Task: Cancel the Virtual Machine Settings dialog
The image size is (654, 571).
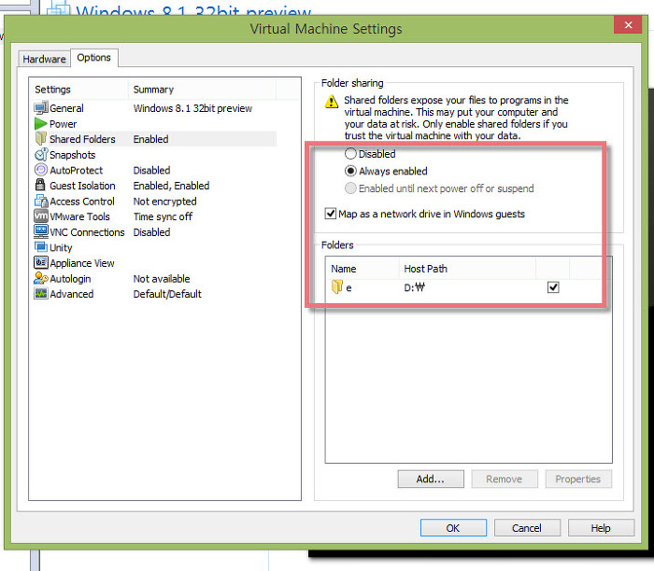Action: [x=527, y=528]
